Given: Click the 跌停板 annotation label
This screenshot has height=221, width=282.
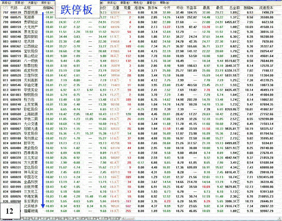Looking at the screenshot, I should (x=77, y=10).
